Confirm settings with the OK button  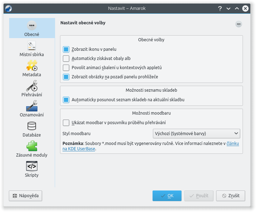[167, 196]
